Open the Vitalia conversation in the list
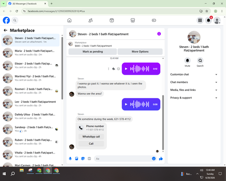Screen dimensions: 226x181 (30, 155)
